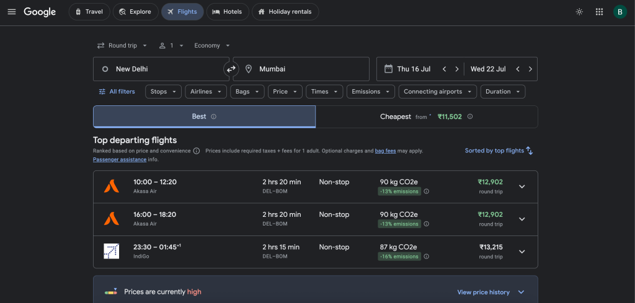The height and width of the screenshot is (303, 635).
Task: Open the Google account profile avatar
Action: coord(619,12)
